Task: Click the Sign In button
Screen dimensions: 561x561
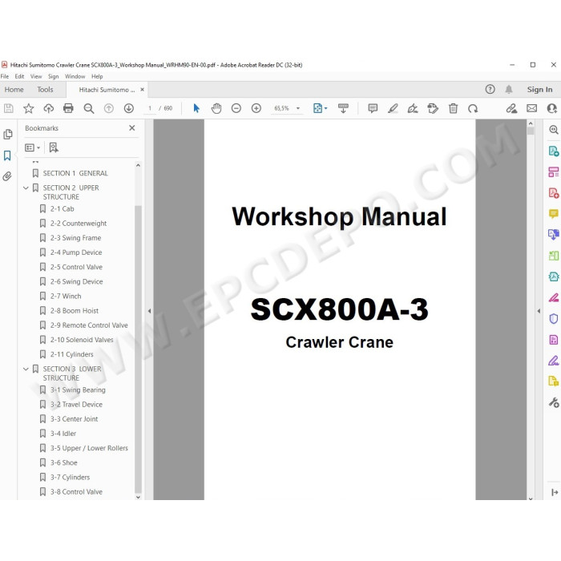Action: coord(539,90)
